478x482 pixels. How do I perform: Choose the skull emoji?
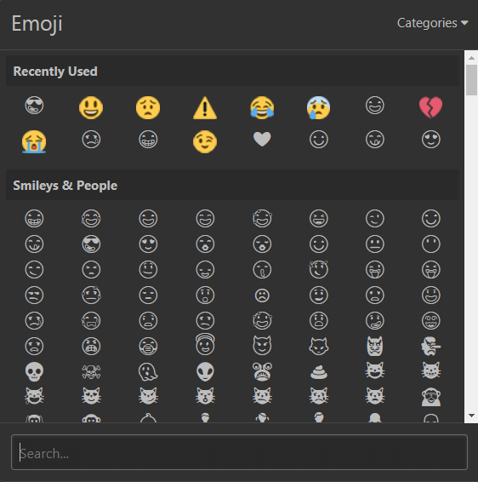point(34,371)
